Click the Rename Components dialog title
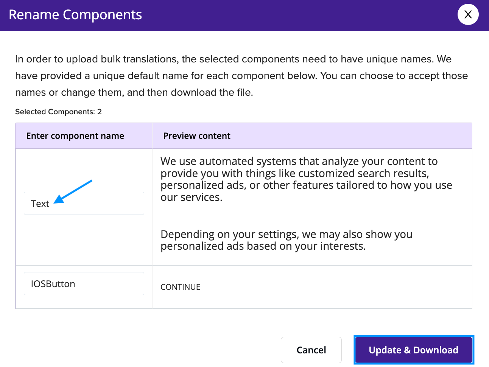 75,15
